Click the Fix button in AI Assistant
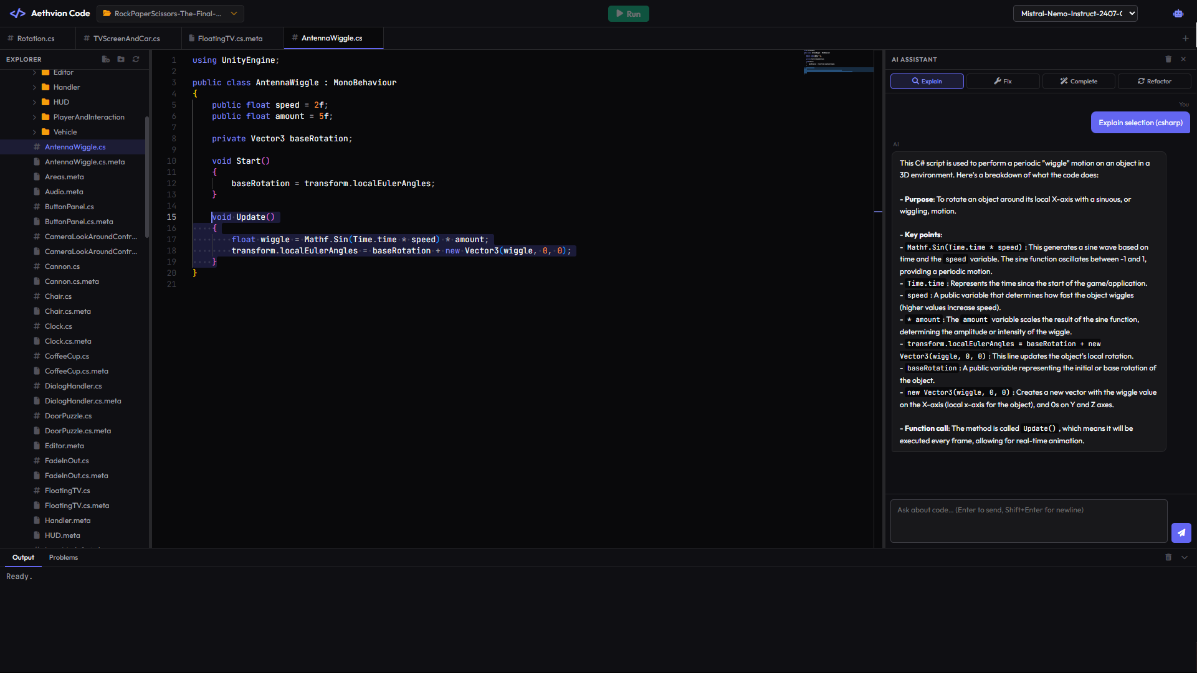Viewport: 1197px width, 673px height. [1003, 81]
